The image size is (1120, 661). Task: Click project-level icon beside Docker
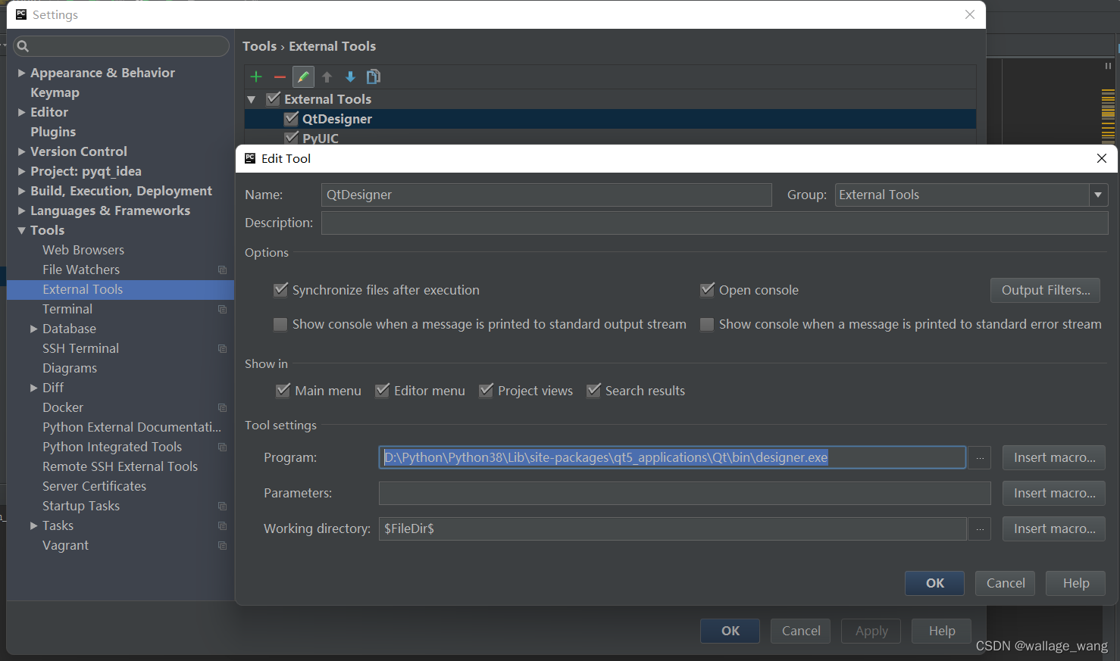pyautogui.click(x=222, y=407)
